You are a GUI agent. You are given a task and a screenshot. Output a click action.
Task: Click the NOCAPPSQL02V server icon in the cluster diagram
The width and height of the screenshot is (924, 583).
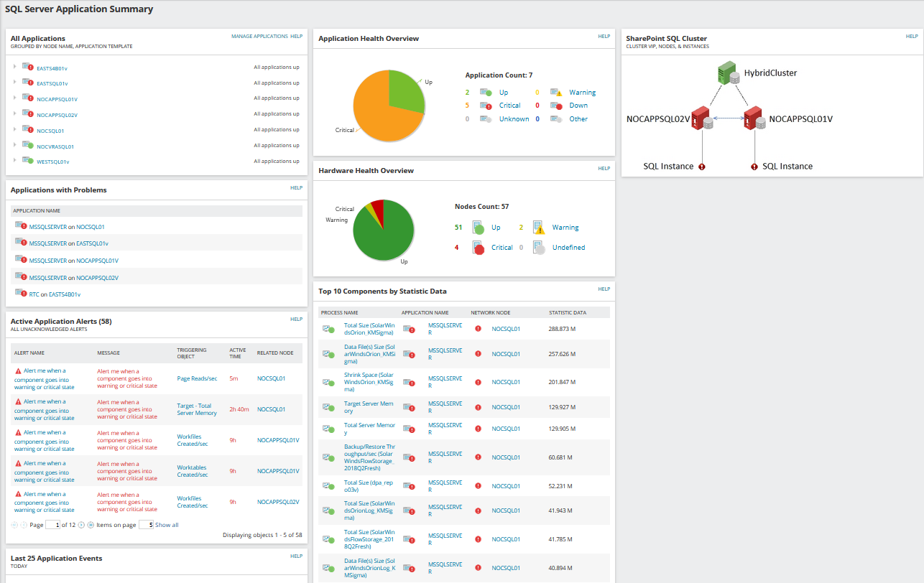pyautogui.click(x=702, y=118)
